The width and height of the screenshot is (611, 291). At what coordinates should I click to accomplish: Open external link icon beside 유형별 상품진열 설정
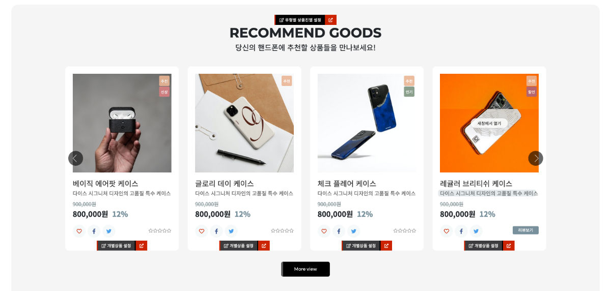(330, 20)
